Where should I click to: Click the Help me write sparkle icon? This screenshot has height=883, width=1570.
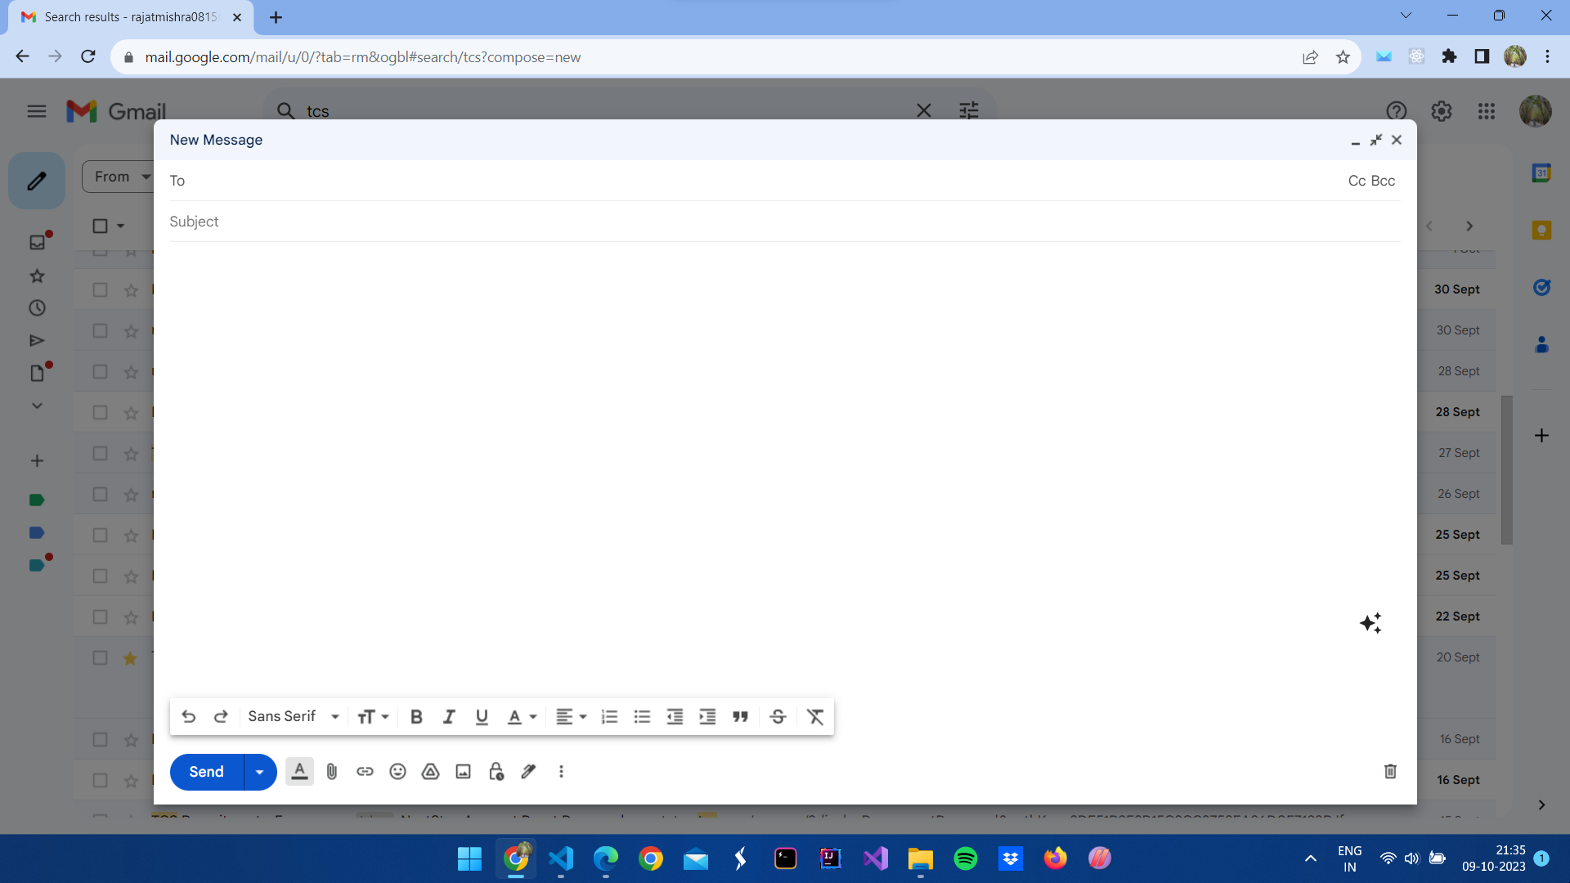pos(1370,623)
